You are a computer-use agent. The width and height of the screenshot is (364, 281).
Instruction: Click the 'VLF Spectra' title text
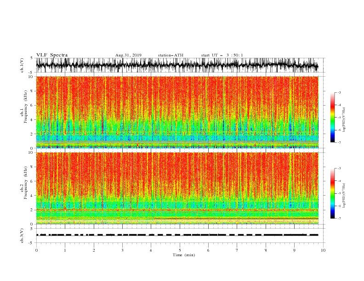tap(52, 55)
